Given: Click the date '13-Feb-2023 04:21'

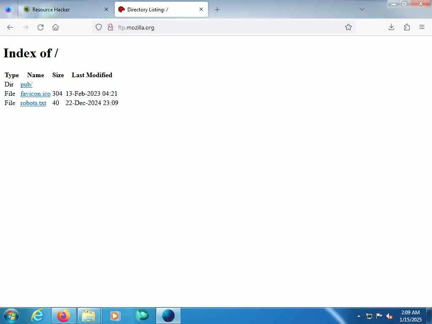Looking at the screenshot, I should 92,94.
